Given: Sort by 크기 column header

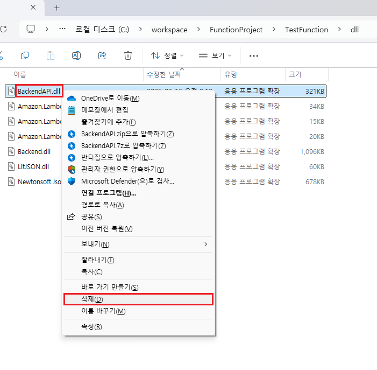Looking at the screenshot, I should click(295, 74).
